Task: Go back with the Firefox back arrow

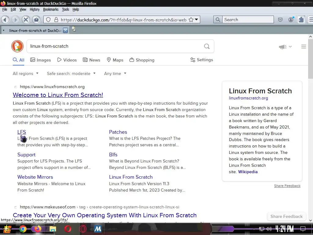Action: pos(5,20)
